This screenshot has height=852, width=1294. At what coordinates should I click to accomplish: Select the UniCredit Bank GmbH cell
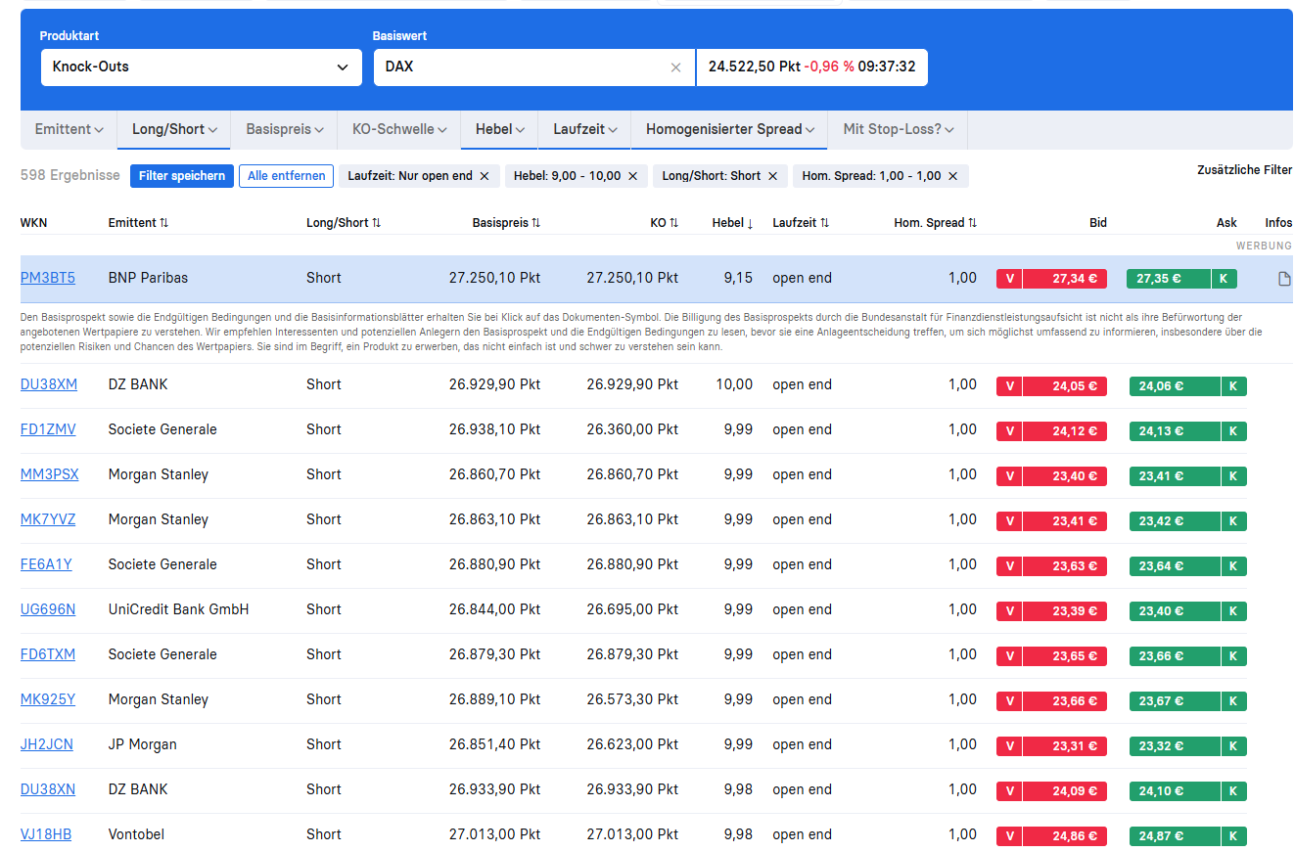(179, 609)
